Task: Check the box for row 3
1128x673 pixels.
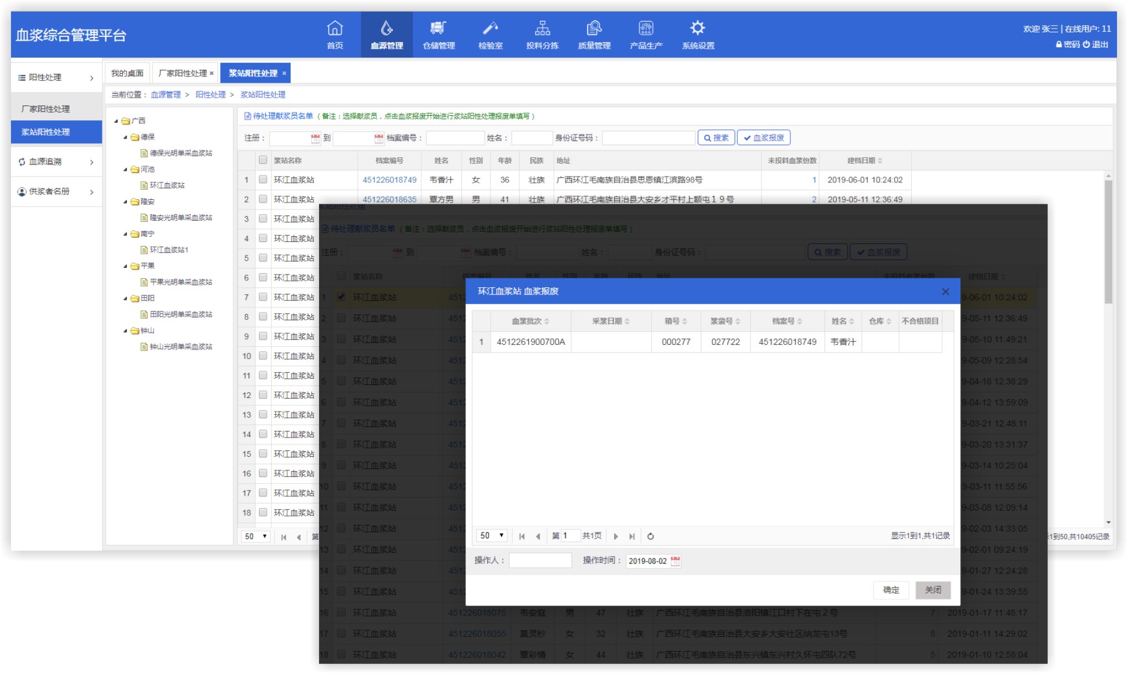Action: [x=263, y=219]
